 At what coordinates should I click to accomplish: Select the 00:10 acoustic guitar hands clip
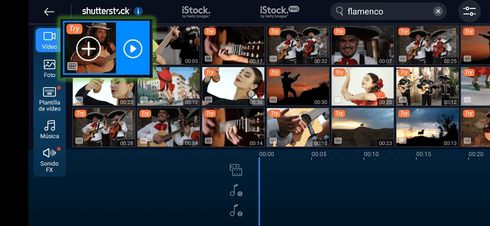pos(298,127)
